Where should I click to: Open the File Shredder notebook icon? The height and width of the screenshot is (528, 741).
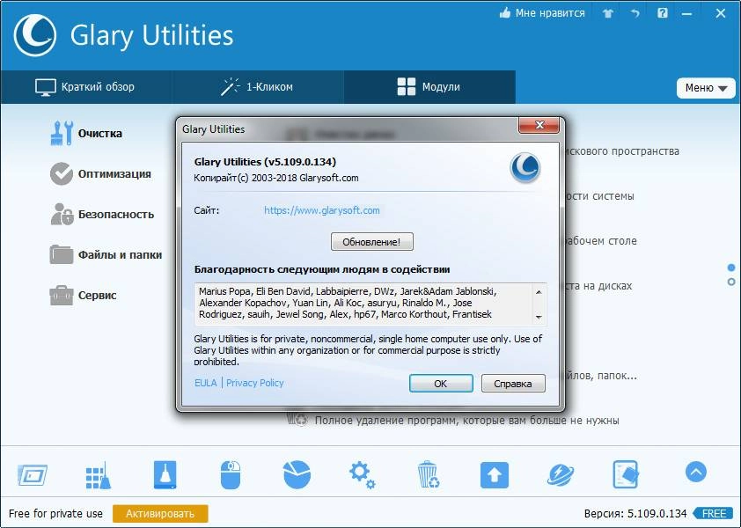[625, 474]
